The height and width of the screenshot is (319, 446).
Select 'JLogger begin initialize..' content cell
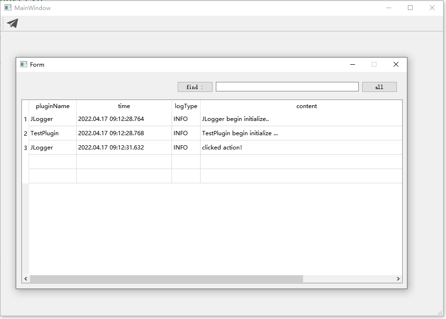(x=301, y=119)
